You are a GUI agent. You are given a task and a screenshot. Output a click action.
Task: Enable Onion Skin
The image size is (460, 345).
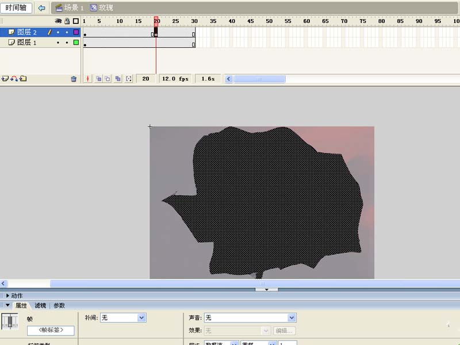99,79
